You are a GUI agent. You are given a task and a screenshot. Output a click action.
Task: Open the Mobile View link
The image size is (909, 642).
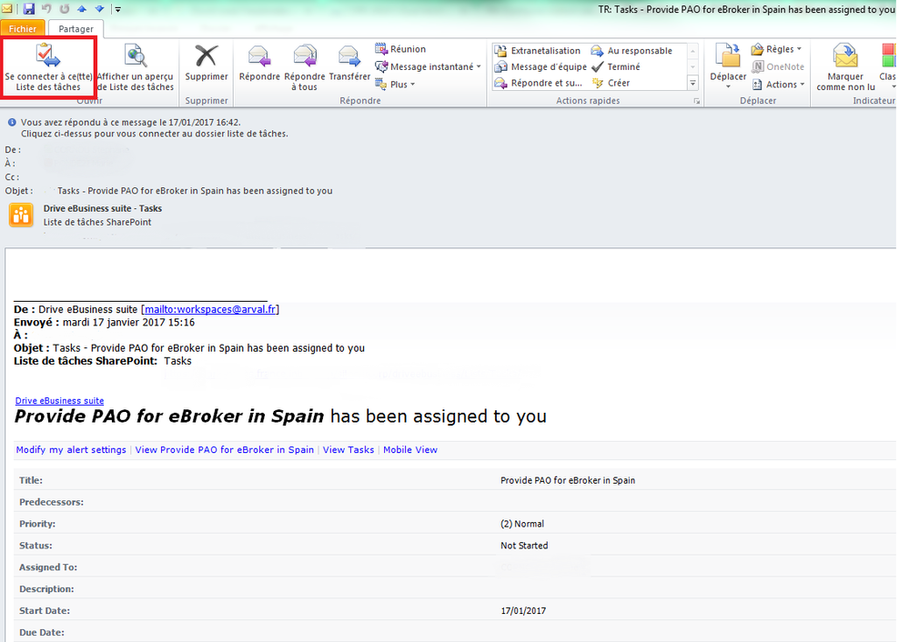pyautogui.click(x=410, y=449)
